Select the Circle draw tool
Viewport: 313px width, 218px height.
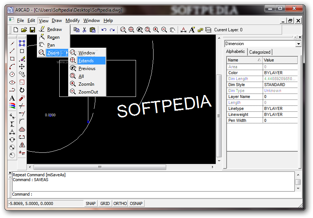click(x=12, y=74)
